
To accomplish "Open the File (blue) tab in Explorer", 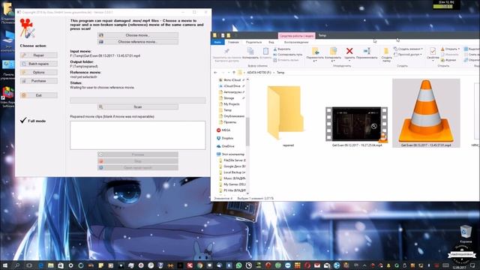I will [x=217, y=42].
